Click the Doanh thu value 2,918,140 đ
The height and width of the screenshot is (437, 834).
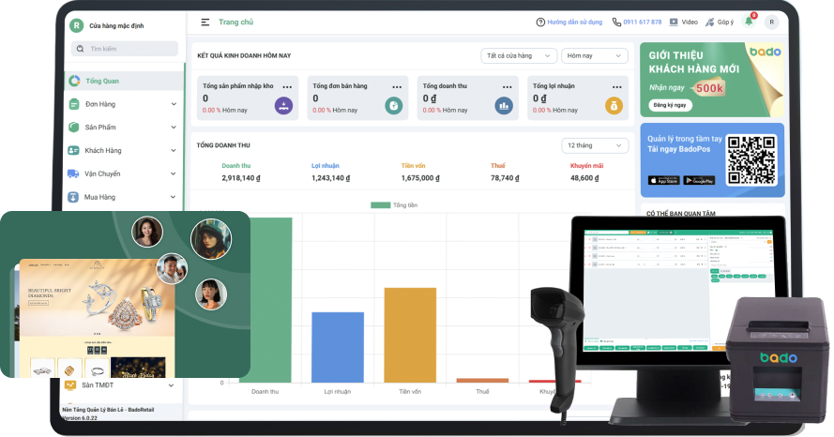point(241,178)
